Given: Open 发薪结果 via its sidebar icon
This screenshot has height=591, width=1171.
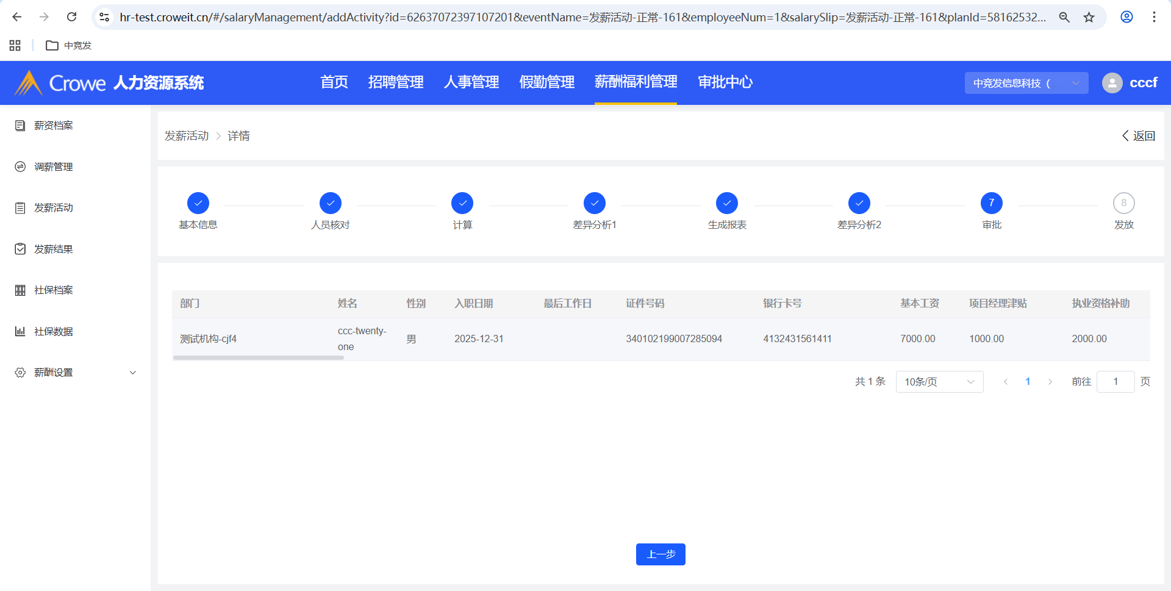Looking at the screenshot, I should tap(20, 249).
